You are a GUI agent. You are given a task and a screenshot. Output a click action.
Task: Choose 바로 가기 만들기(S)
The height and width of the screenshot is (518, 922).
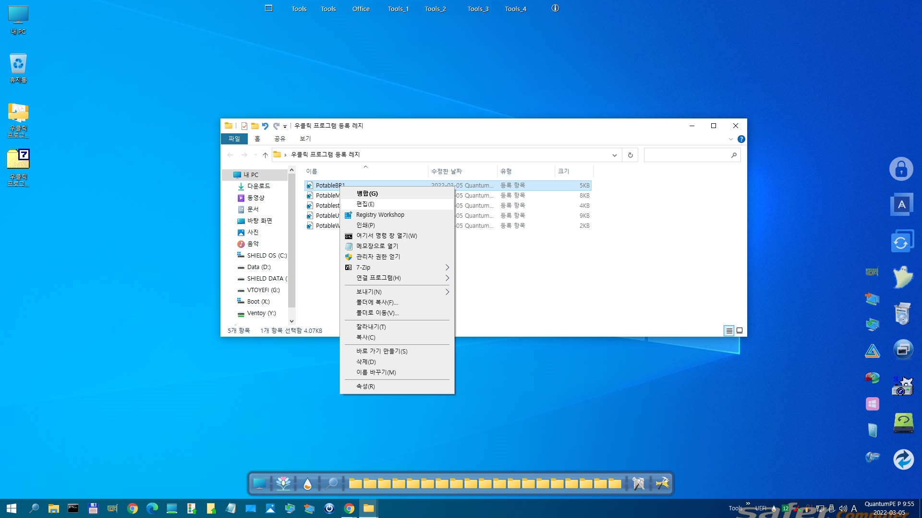coord(397,351)
